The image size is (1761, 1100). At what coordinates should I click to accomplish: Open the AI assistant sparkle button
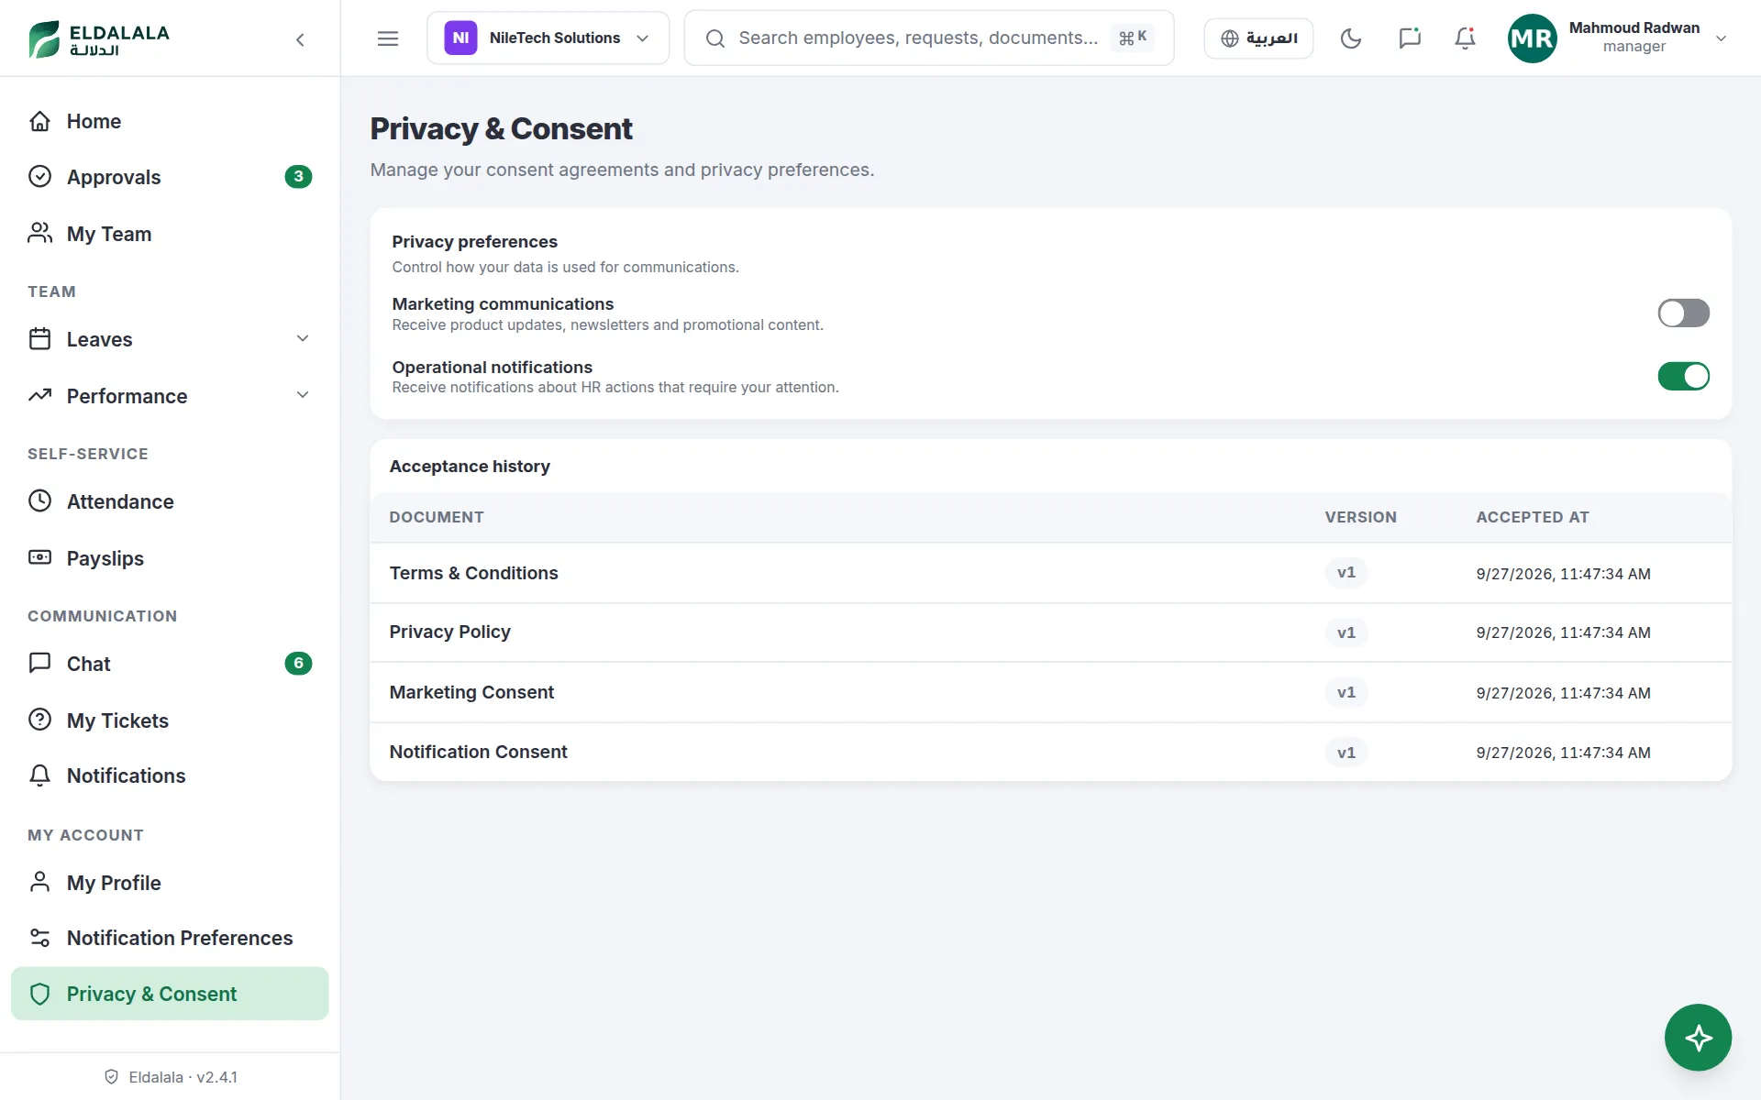(1698, 1038)
